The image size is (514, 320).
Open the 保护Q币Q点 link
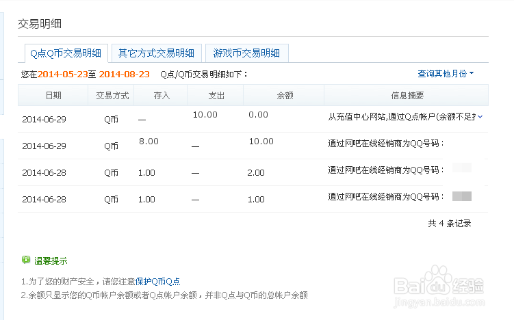point(157,281)
